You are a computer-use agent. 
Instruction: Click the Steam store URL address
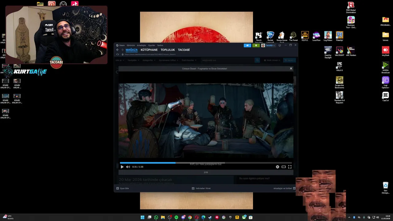150,54
